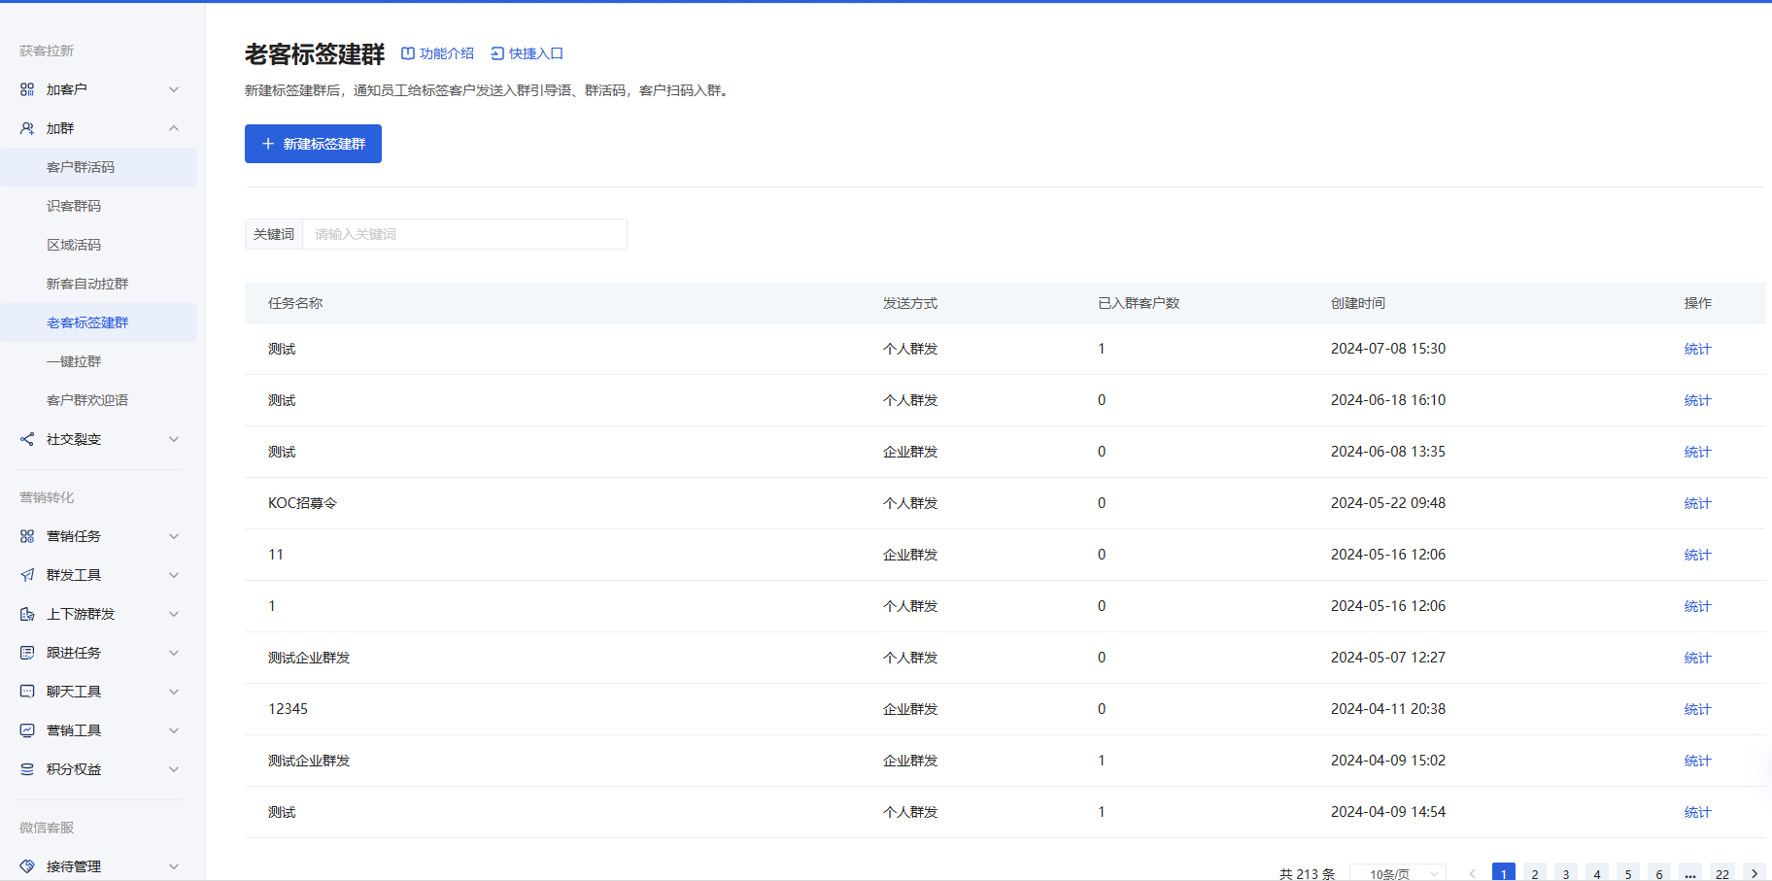Go to pagination page 3
The height and width of the screenshot is (881, 1772).
[1566, 873]
